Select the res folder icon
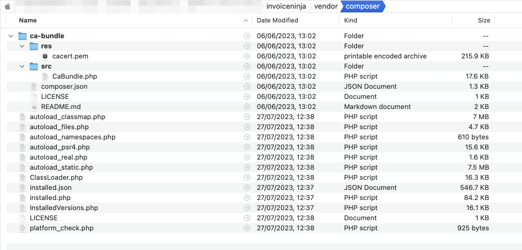 pyautogui.click(x=34, y=46)
